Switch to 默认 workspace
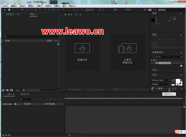Screen dimensions: 186x137 click(116, 10)
